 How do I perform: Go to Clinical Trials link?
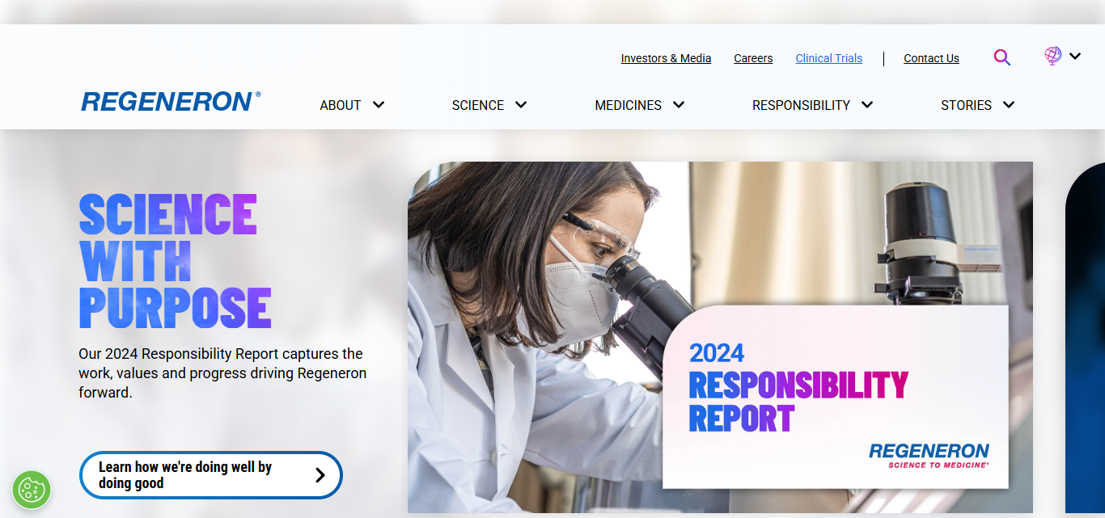tap(829, 58)
